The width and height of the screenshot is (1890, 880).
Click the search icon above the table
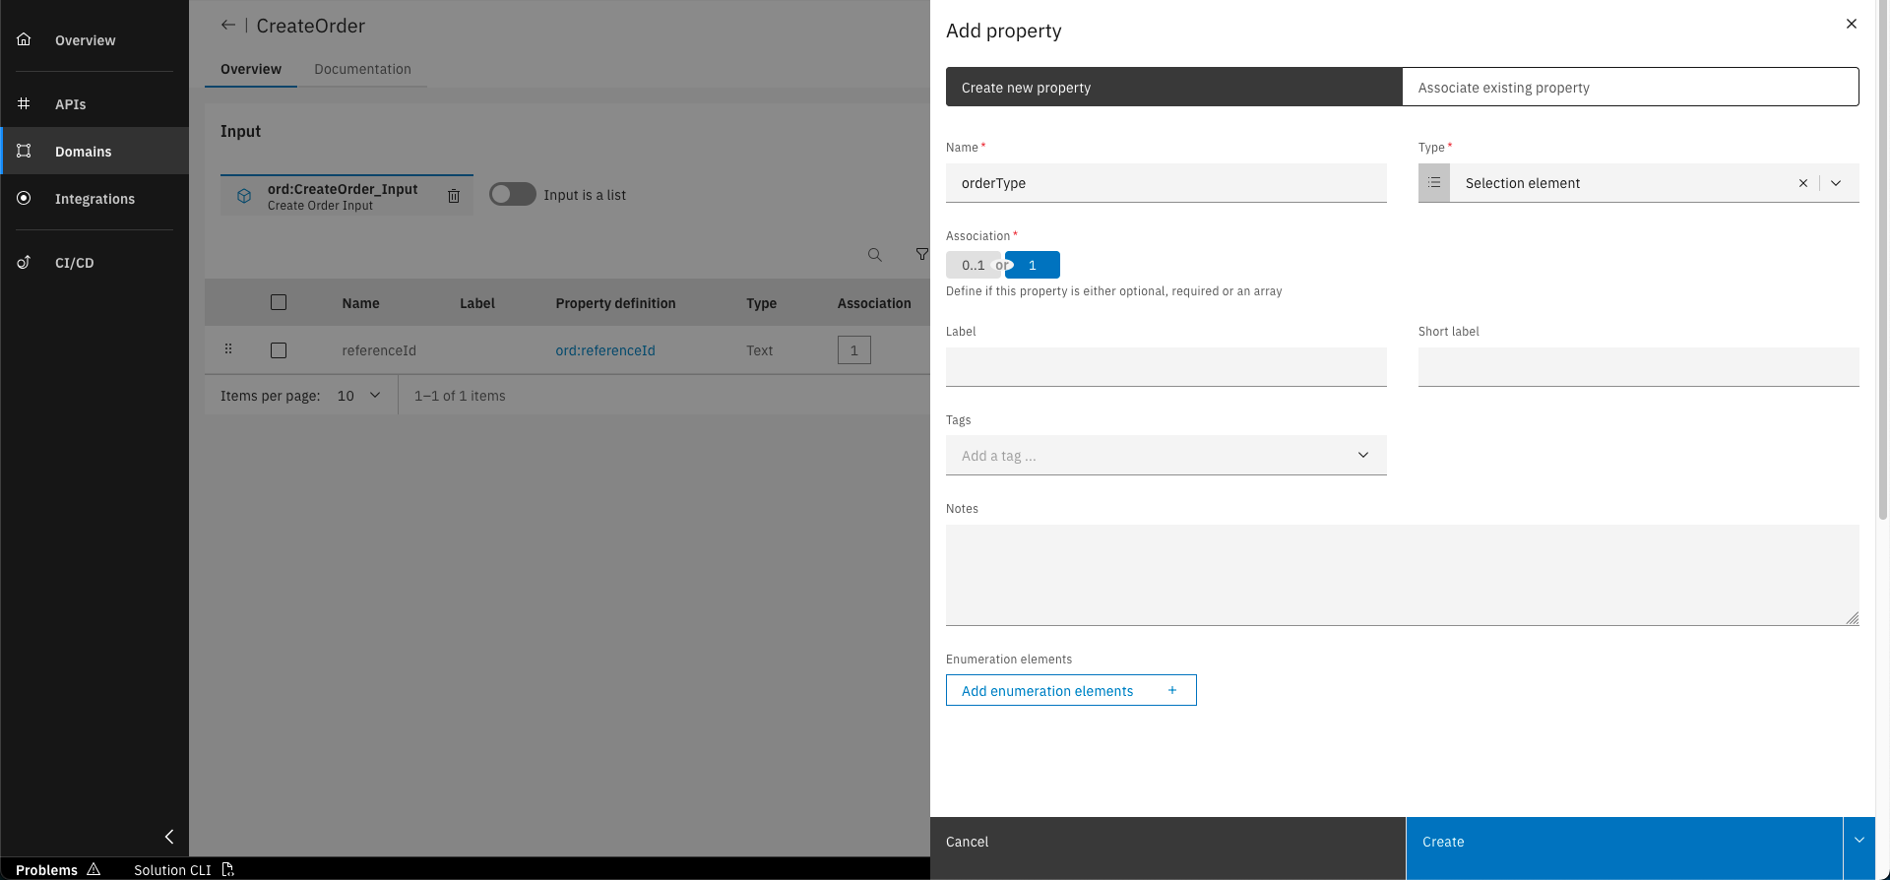point(874,255)
